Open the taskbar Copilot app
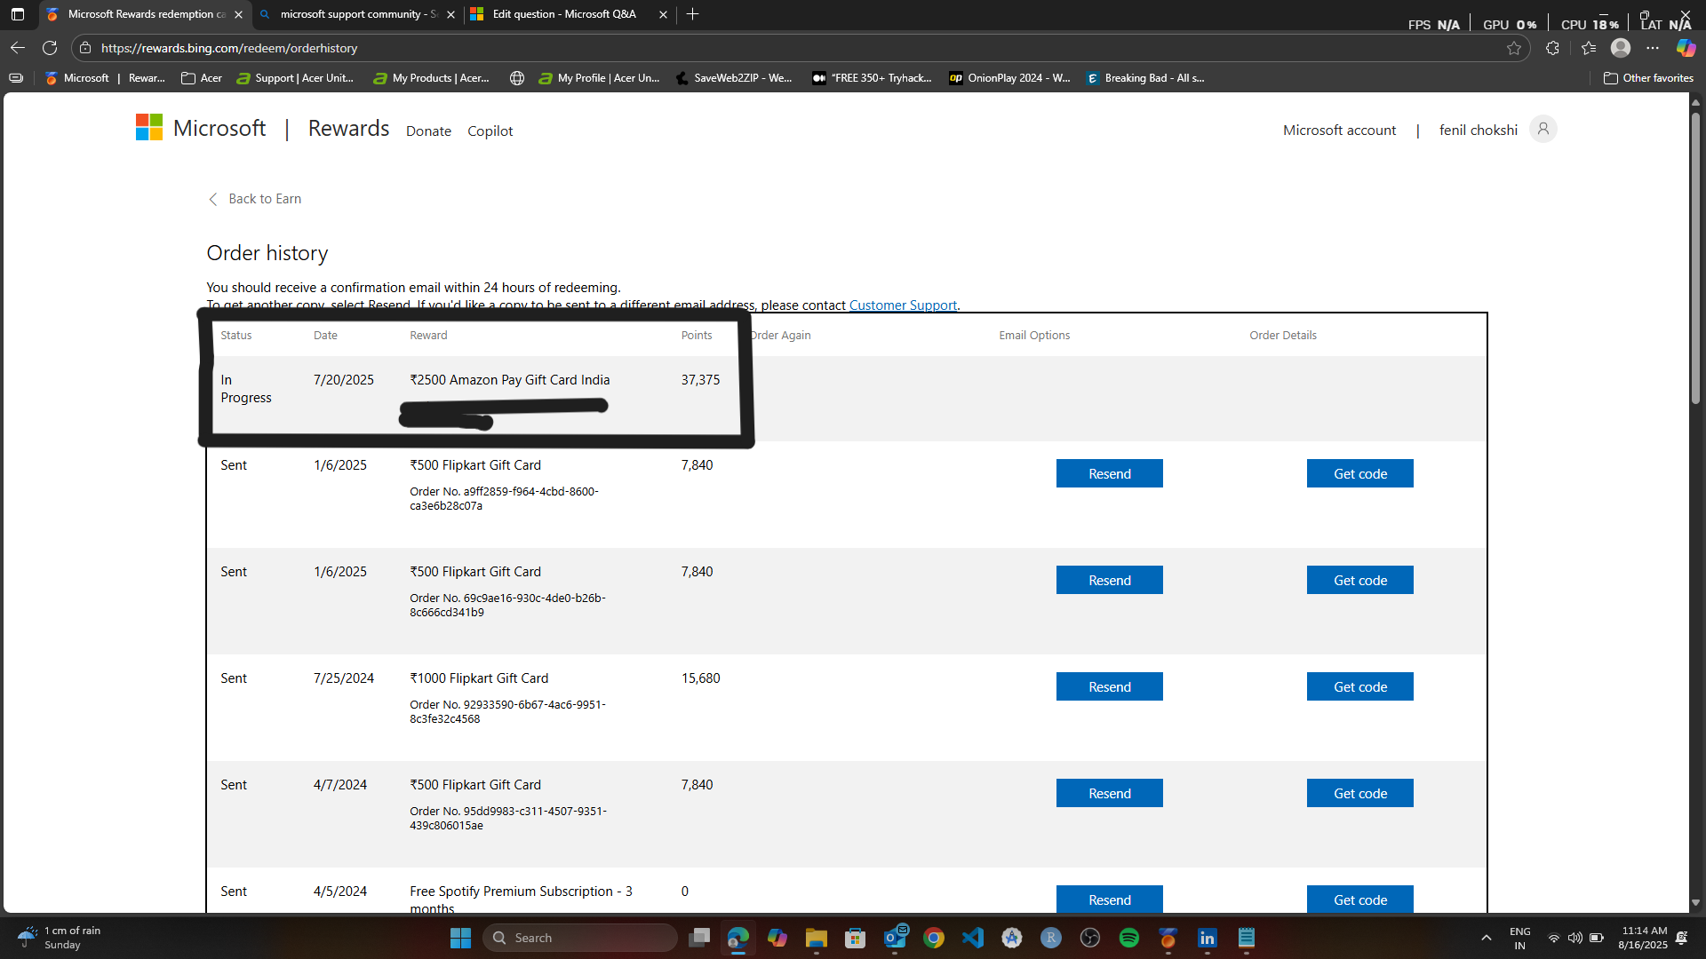 [x=777, y=938]
